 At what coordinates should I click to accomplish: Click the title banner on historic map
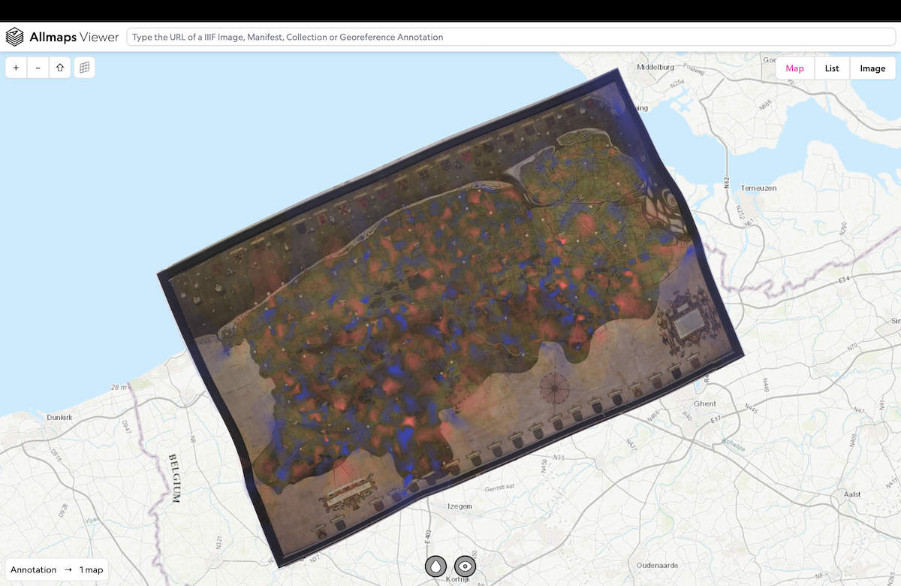pyautogui.click(x=346, y=494)
